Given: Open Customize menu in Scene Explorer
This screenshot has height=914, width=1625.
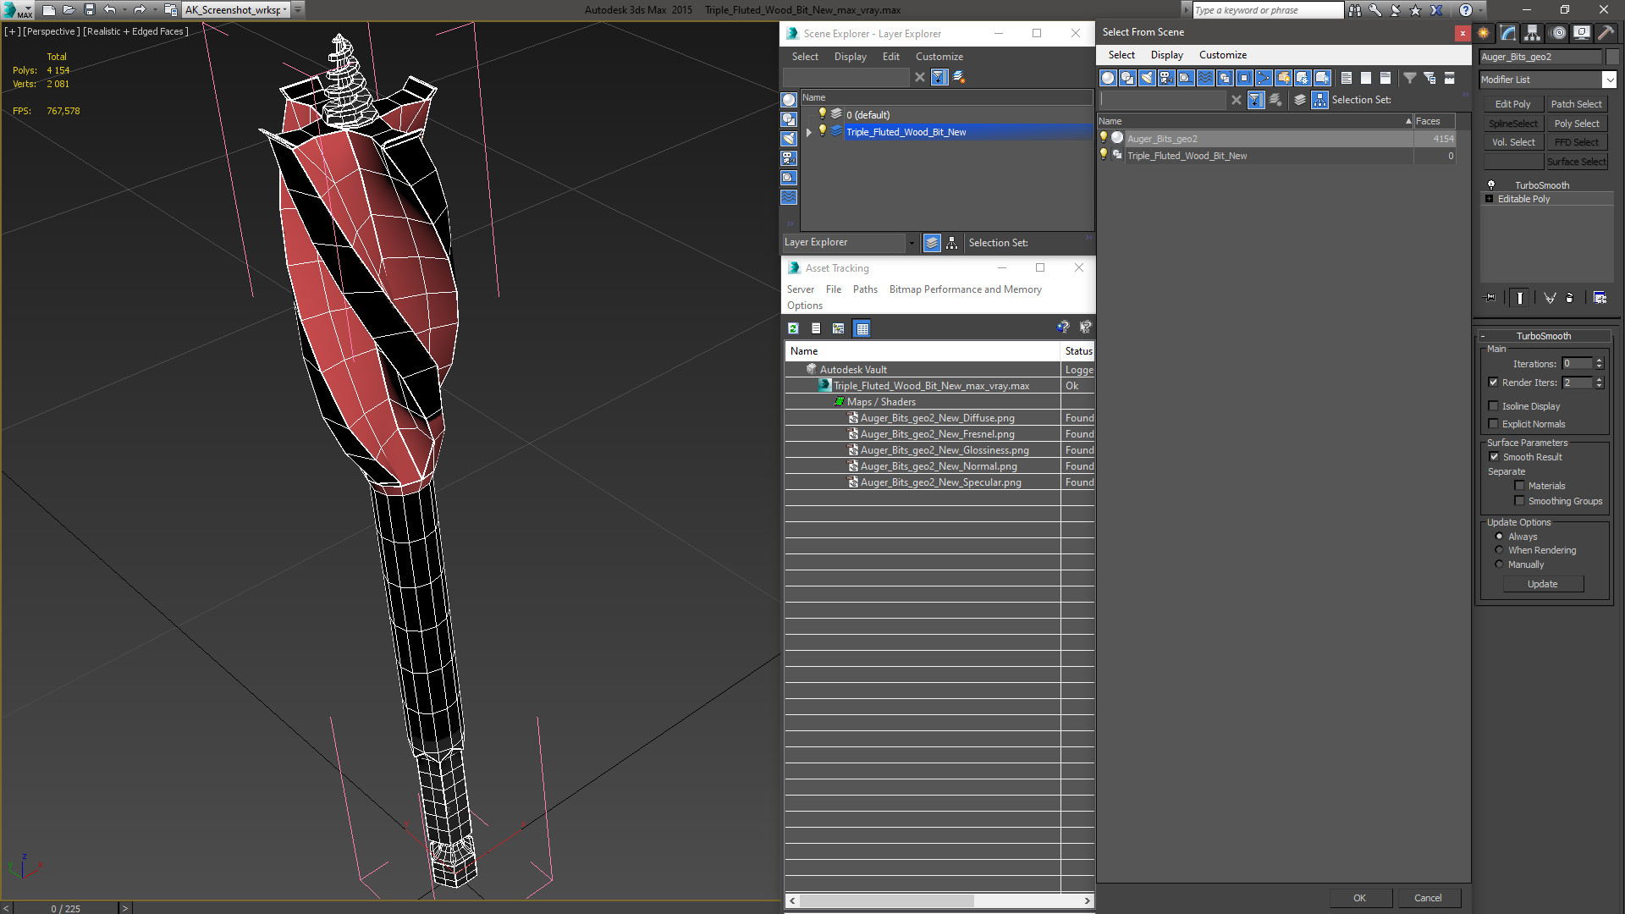Looking at the screenshot, I should click(939, 57).
